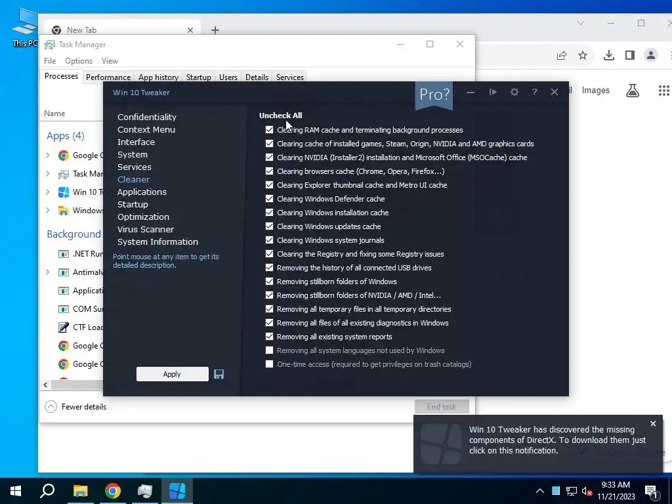Viewport: 672px width, 504px height.
Task: Click the DirectX download notification text
Action: (x=557, y=440)
